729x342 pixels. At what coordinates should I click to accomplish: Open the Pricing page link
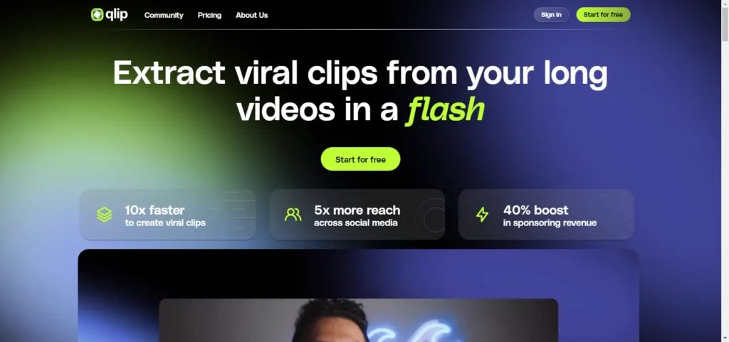point(209,15)
